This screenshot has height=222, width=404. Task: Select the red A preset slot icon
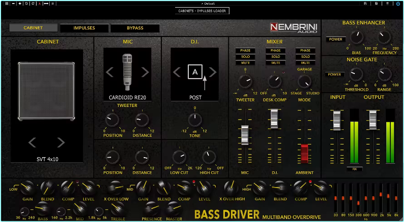click(x=40, y=4)
